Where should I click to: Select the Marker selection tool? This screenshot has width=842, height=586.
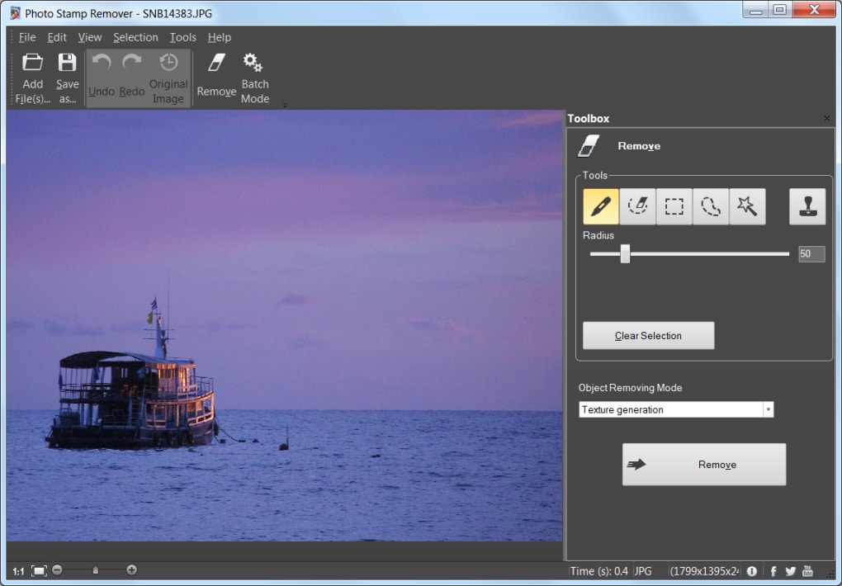coord(601,206)
